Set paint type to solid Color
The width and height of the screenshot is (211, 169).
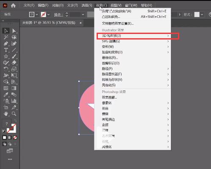4,138
